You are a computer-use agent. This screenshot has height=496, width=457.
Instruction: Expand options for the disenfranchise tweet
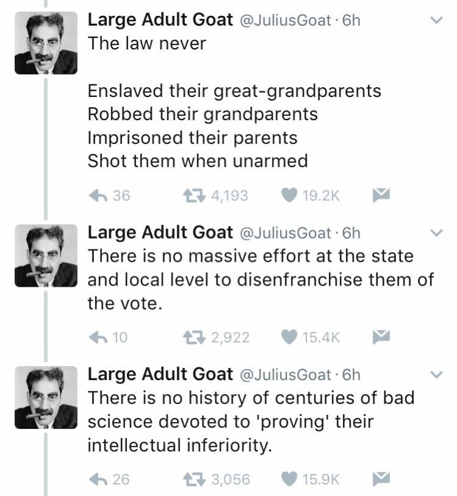[436, 232]
